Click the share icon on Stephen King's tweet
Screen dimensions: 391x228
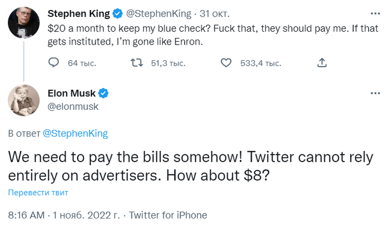[x=322, y=64]
